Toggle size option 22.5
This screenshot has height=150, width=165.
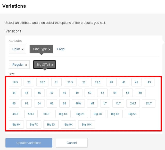(97, 82)
